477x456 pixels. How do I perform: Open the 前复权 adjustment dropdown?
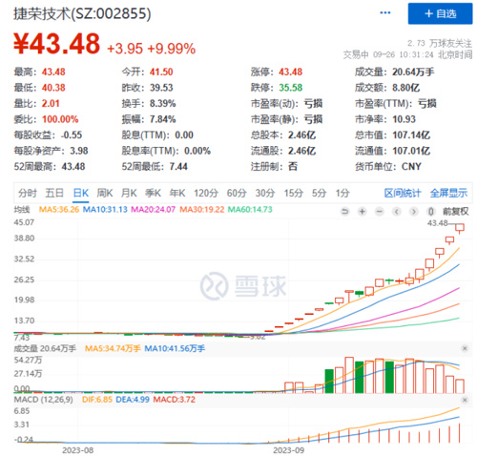(455, 212)
